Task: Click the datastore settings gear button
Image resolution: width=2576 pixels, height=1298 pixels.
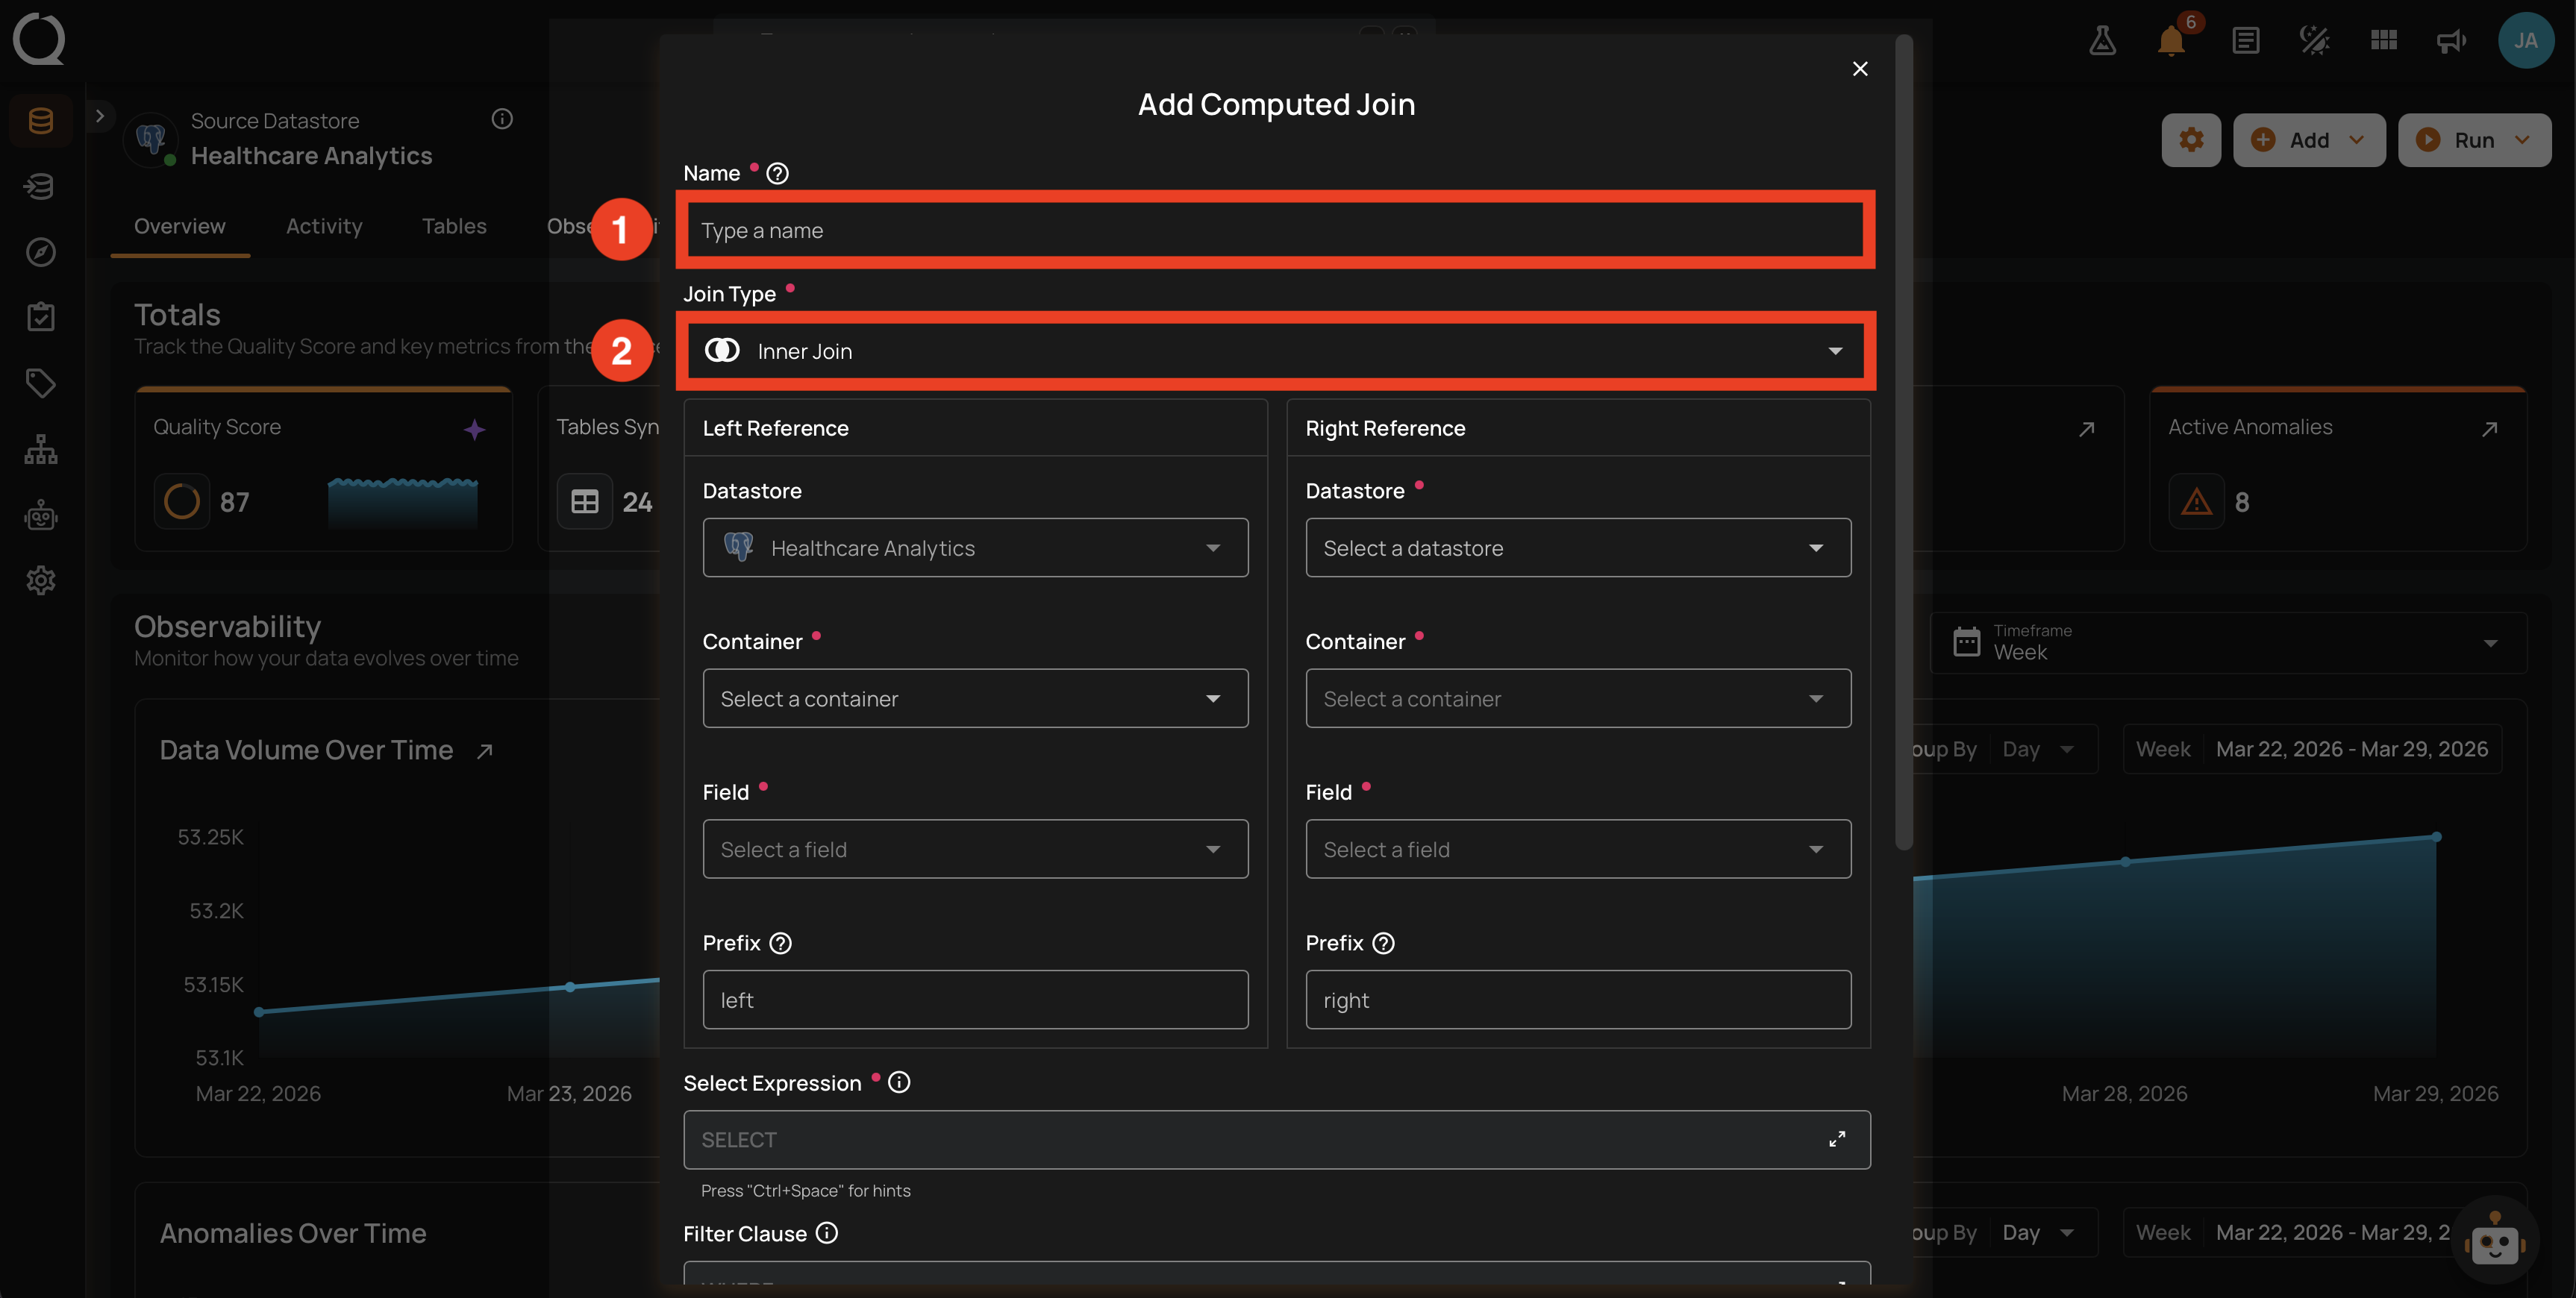Action: [x=2191, y=140]
